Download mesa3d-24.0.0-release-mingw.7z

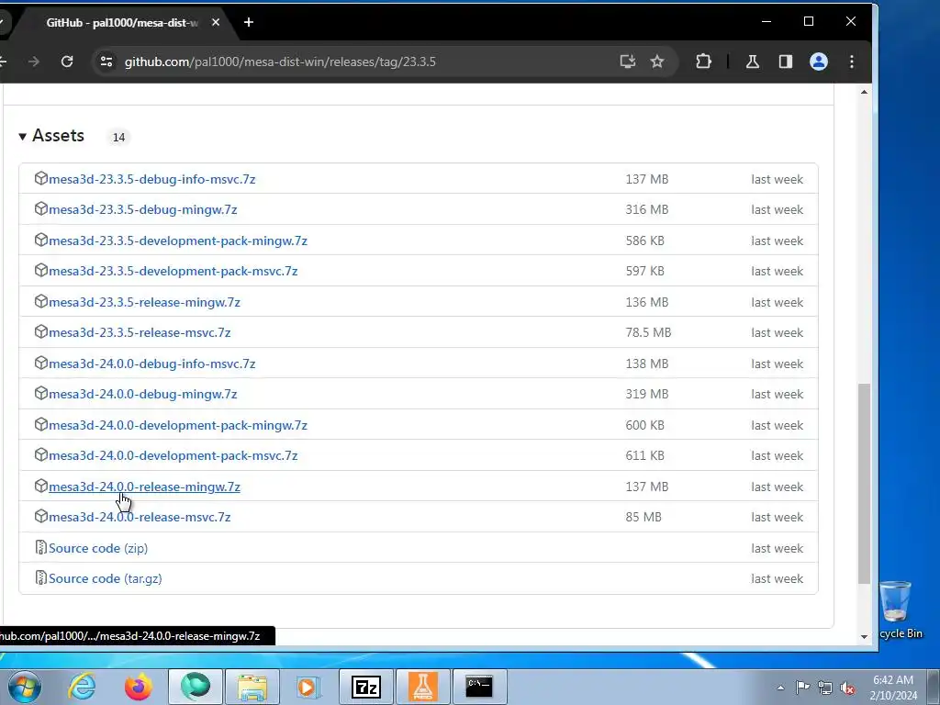pyautogui.click(x=144, y=487)
